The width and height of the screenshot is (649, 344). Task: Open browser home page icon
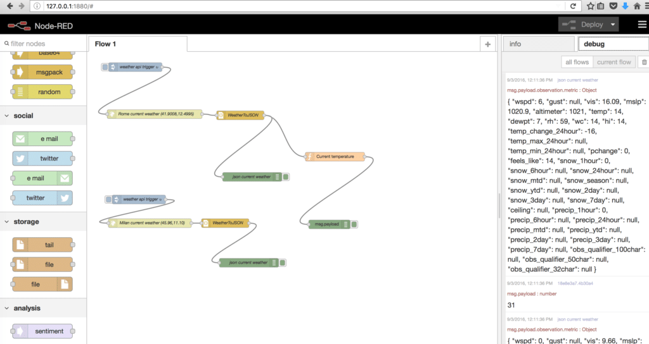tap(636, 6)
